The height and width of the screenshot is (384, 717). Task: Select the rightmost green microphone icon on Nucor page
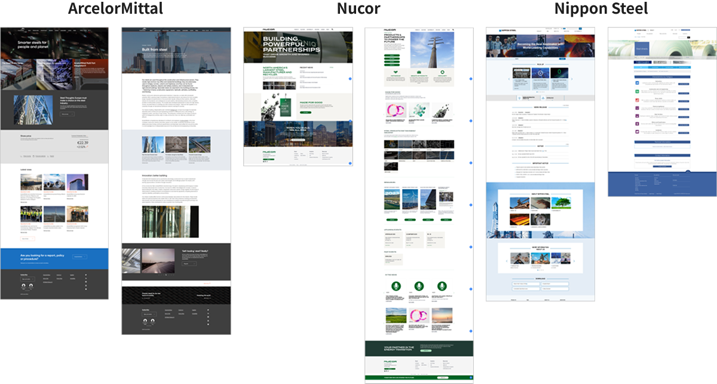[x=443, y=287]
